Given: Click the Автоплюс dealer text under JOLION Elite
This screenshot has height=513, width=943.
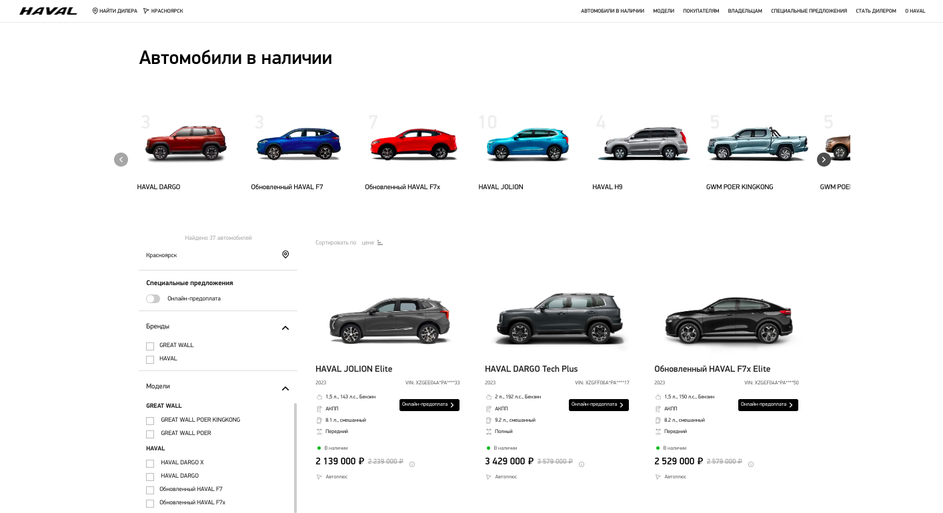Looking at the screenshot, I should [337, 477].
